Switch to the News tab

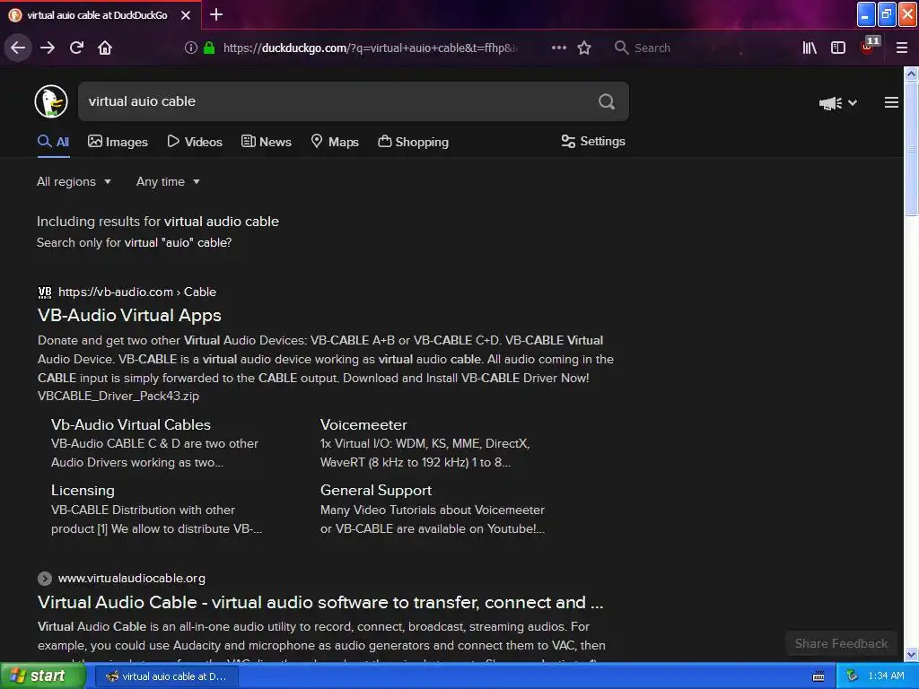(x=267, y=142)
